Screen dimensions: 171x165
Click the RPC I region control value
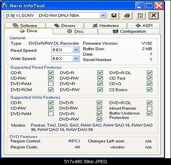point(74,141)
